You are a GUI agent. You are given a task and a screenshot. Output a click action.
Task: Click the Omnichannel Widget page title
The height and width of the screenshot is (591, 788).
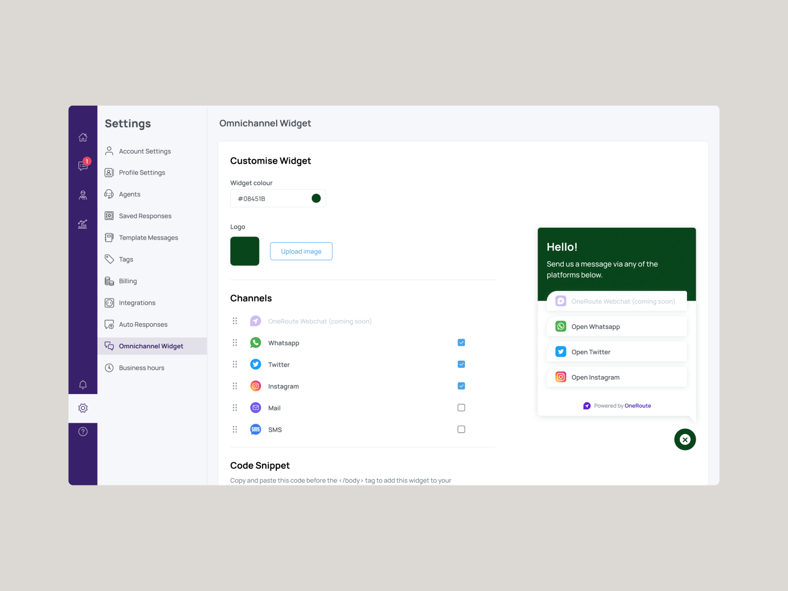[x=265, y=123]
